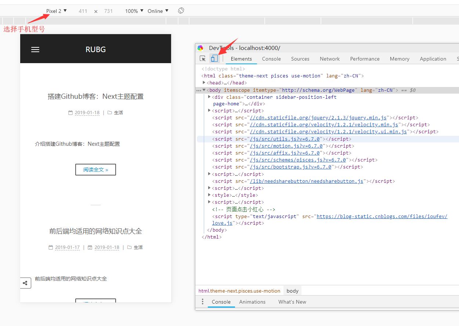Click the first 阅读全文 » button
459x326 pixels.
[95, 170]
